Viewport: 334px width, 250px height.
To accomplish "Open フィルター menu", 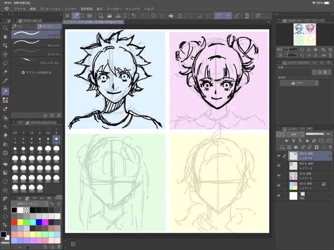I will pyautogui.click(x=114, y=9).
